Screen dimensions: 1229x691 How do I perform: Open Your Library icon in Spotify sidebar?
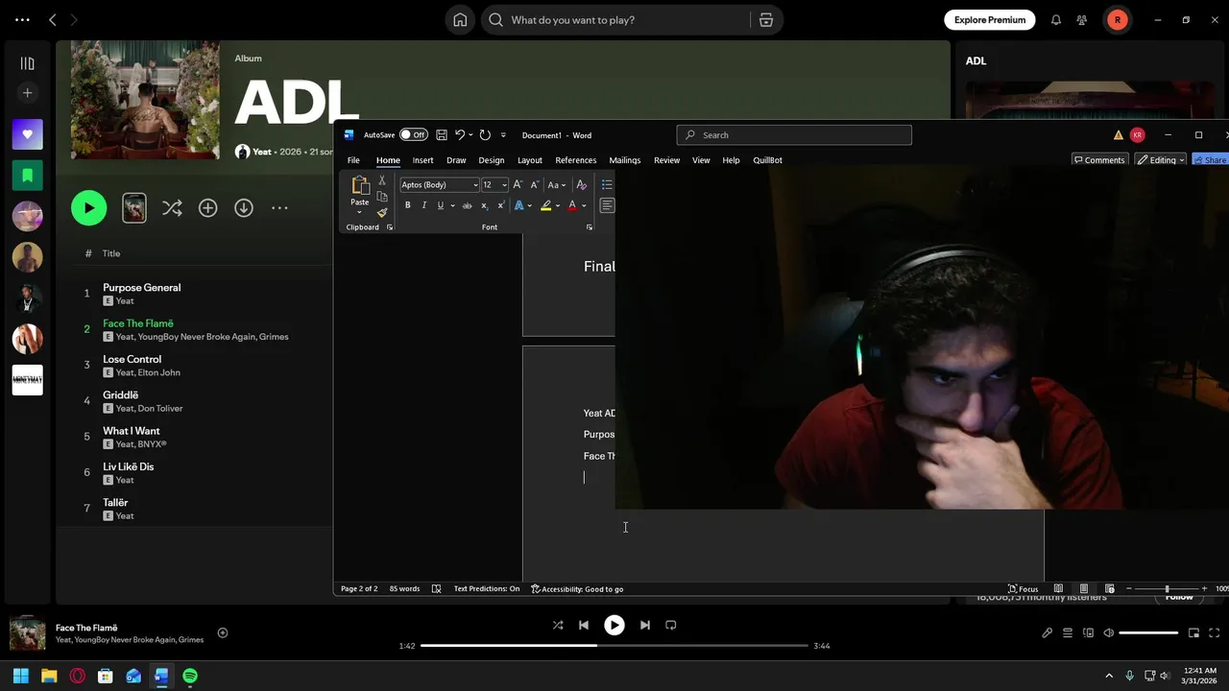point(27,63)
